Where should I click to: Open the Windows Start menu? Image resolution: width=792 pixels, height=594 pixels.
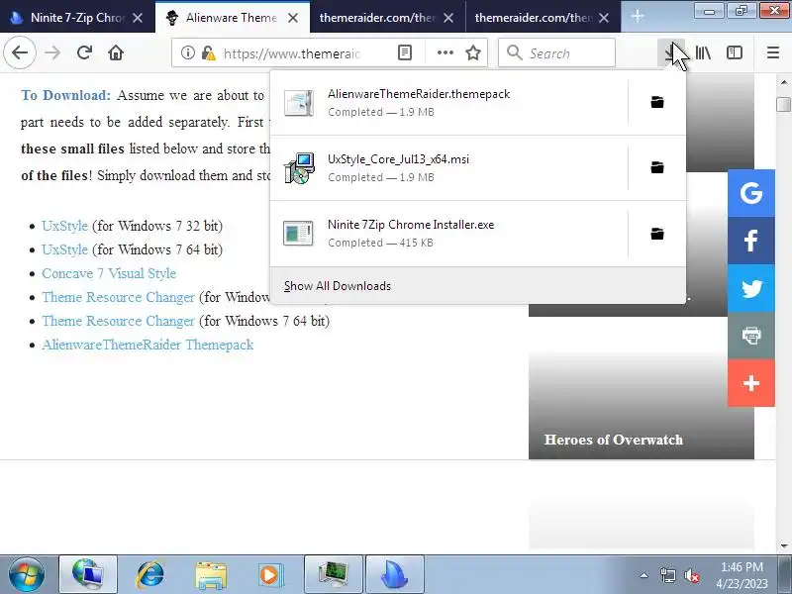coord(26,574)
